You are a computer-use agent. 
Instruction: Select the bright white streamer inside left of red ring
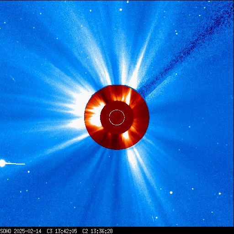(96, 116)
